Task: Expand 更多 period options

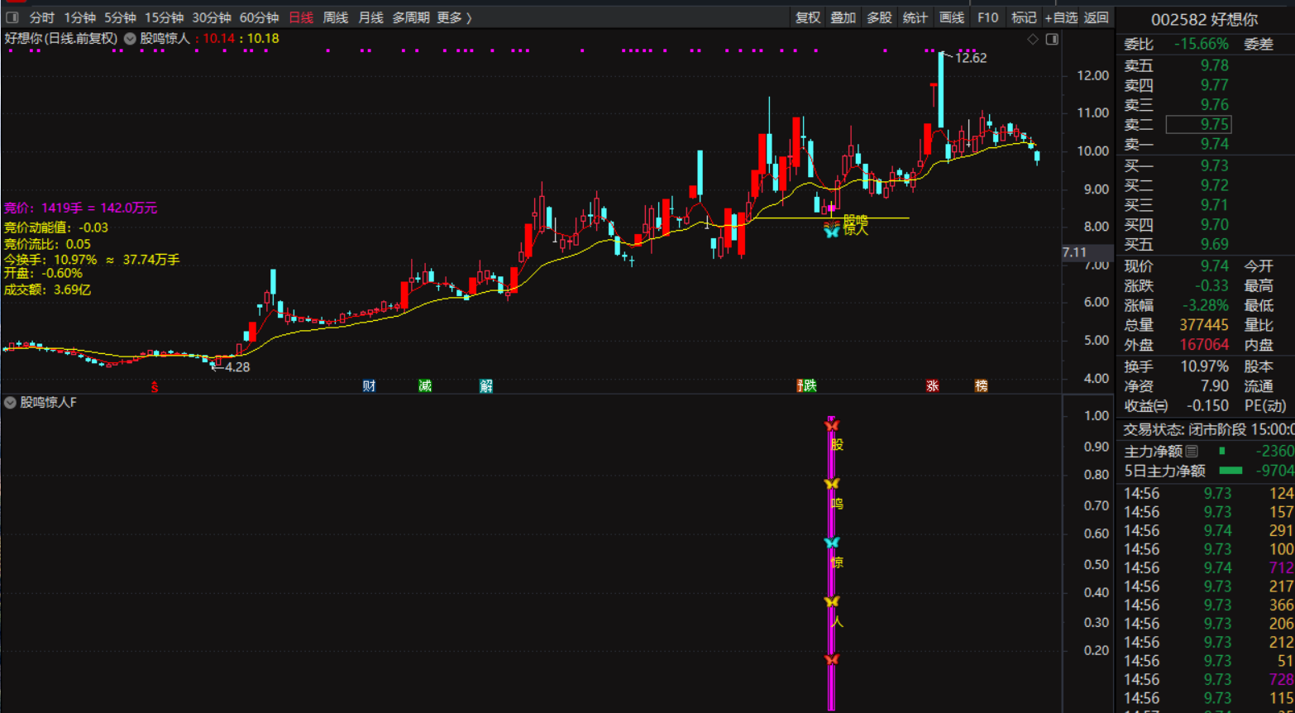Action: [454, 17]
